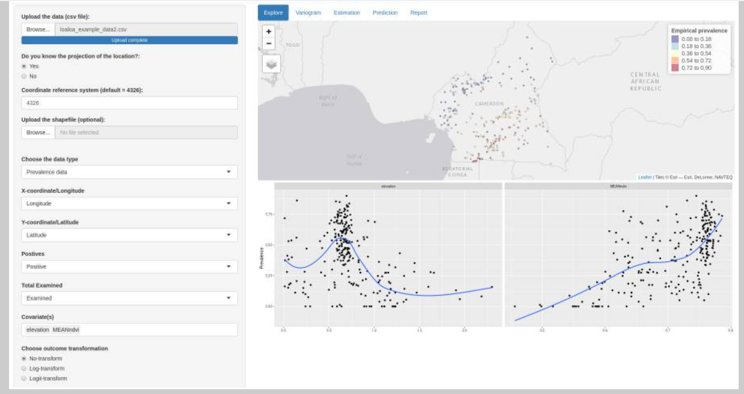Image resolution: width=744 pixels, height=394 pixels.
Task: Open the Leaflet attribution link
Action: 645,177
